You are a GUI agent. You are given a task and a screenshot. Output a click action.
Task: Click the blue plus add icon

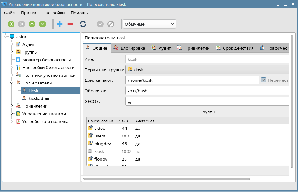click(x=60, y=24)
